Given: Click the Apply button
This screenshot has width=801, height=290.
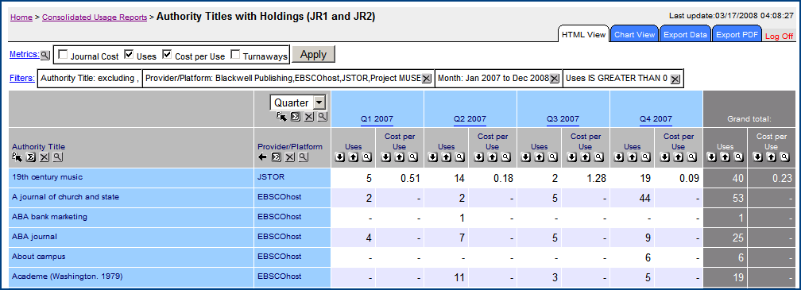Looking at the screenshot, I should [313, 55].
